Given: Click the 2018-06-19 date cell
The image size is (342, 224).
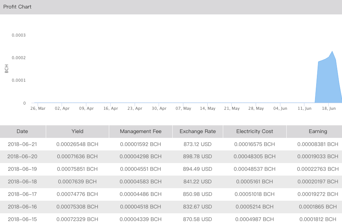Looking at the screenshot, I should tap(22, 169).
